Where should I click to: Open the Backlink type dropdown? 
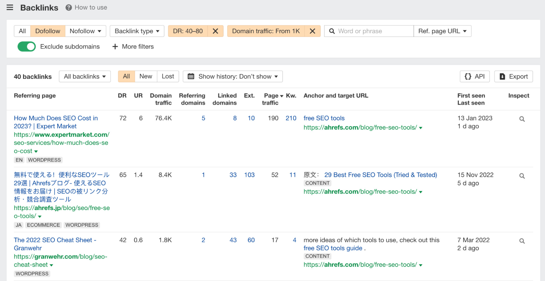click(x=137, y=31)
